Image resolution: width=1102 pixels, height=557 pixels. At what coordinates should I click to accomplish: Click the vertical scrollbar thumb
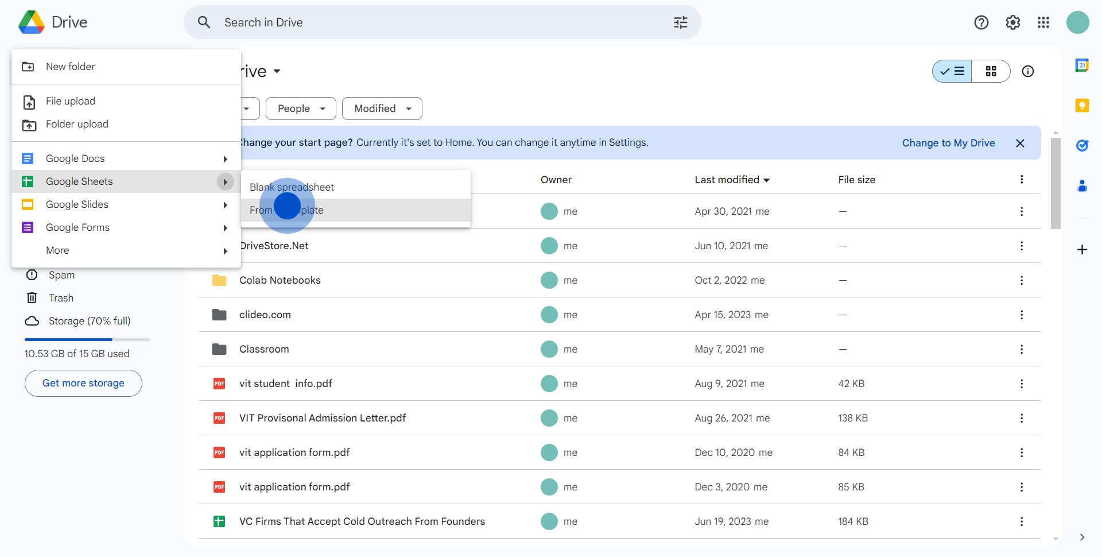[1056, 184]
